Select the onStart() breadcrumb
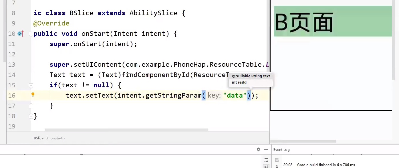 pyautogui.click(x=57, y=138)
